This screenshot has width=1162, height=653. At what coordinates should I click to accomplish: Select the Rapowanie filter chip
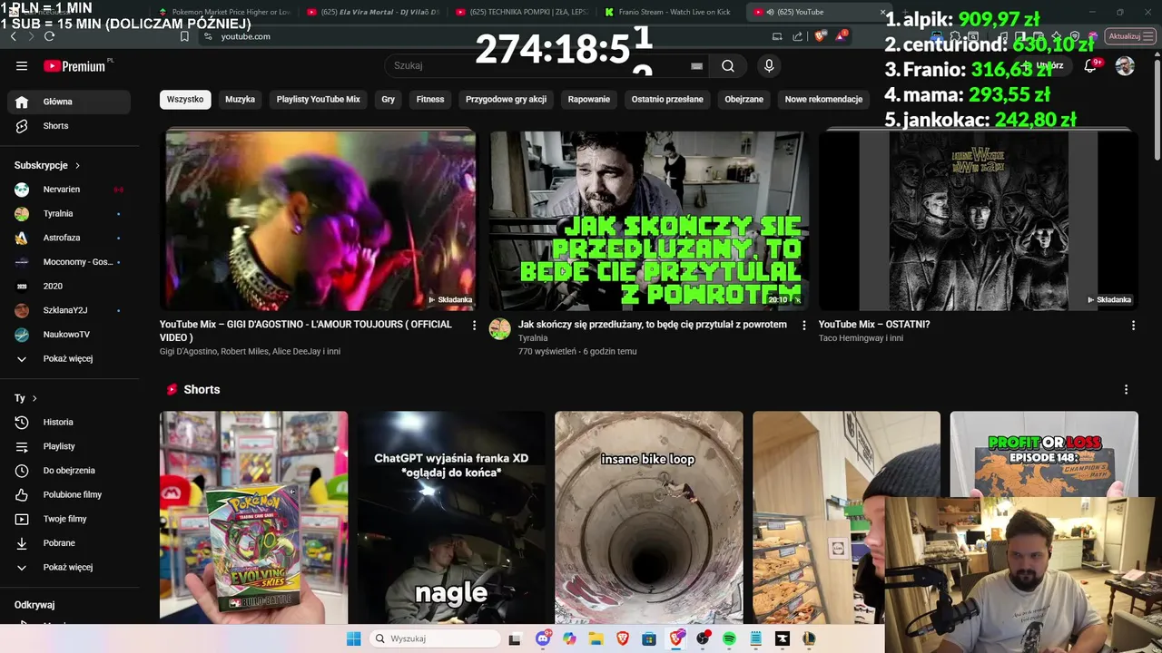tap(589, 99)
